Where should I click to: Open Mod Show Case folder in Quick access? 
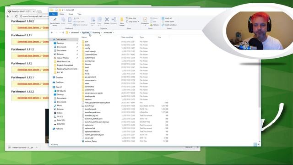(62, 61)
